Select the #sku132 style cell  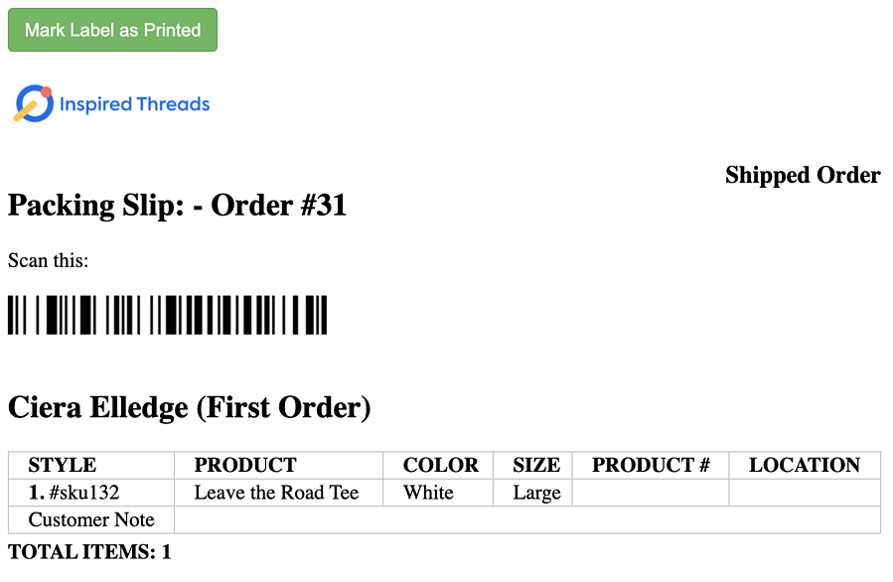91,493
